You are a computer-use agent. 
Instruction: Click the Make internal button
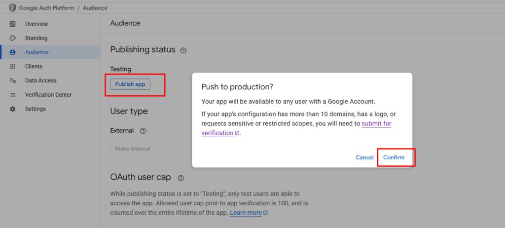133,149
